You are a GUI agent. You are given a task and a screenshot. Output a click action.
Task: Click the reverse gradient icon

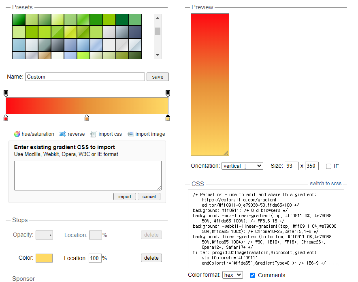coord(62,134)
